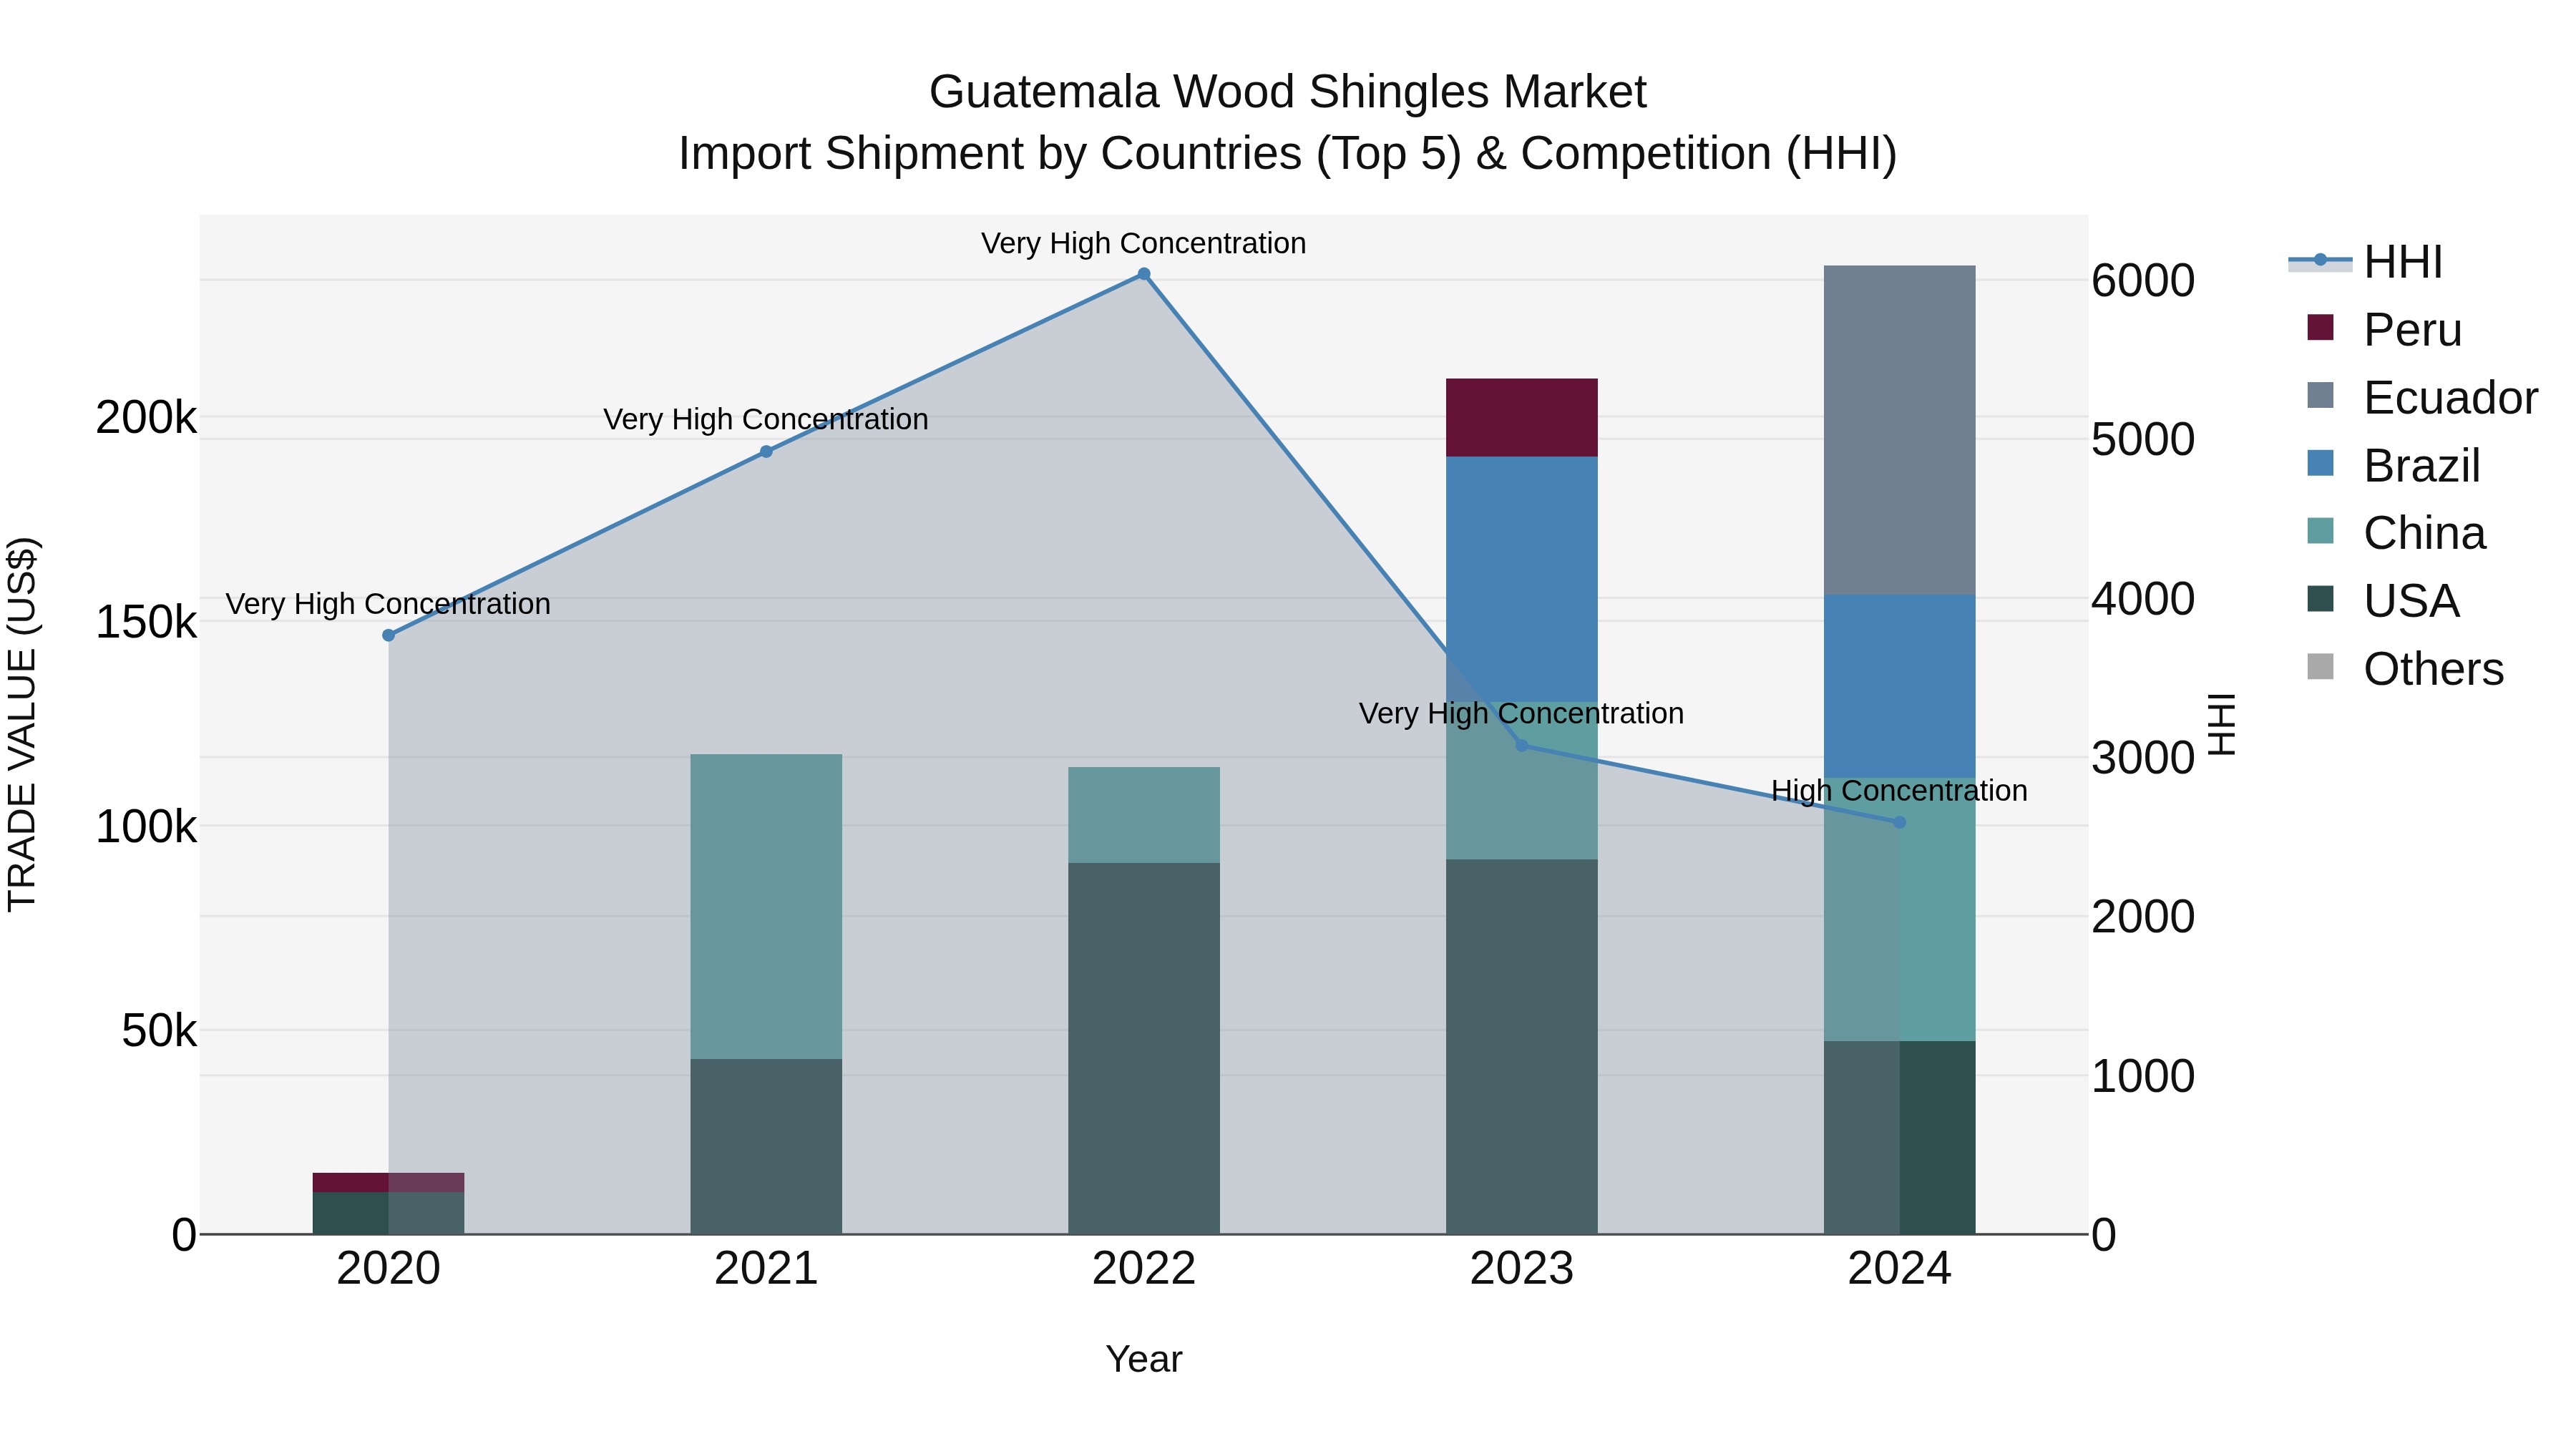Image resolution: width=2576 pixels, height=1449 pixels.
Task: Toggle the Ecuador legend entry
Action: (x=2422, y=398)
